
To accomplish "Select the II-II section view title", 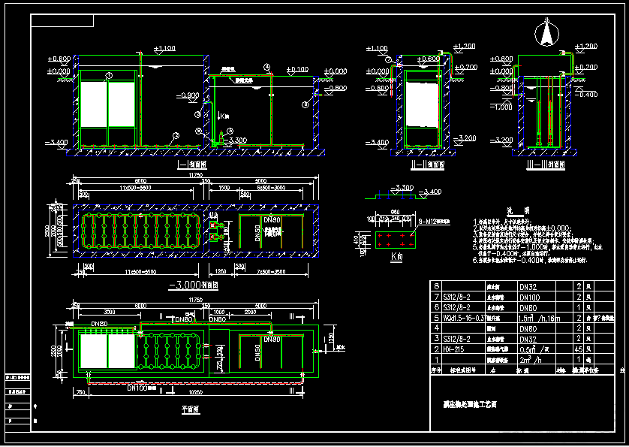I will (428, 165).
